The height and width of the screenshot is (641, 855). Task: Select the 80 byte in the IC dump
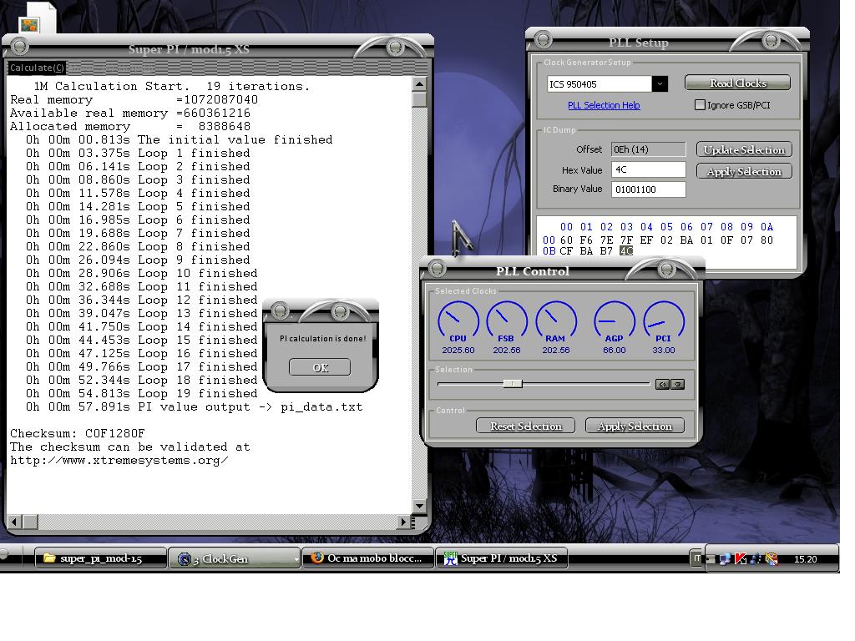(766, 240)
